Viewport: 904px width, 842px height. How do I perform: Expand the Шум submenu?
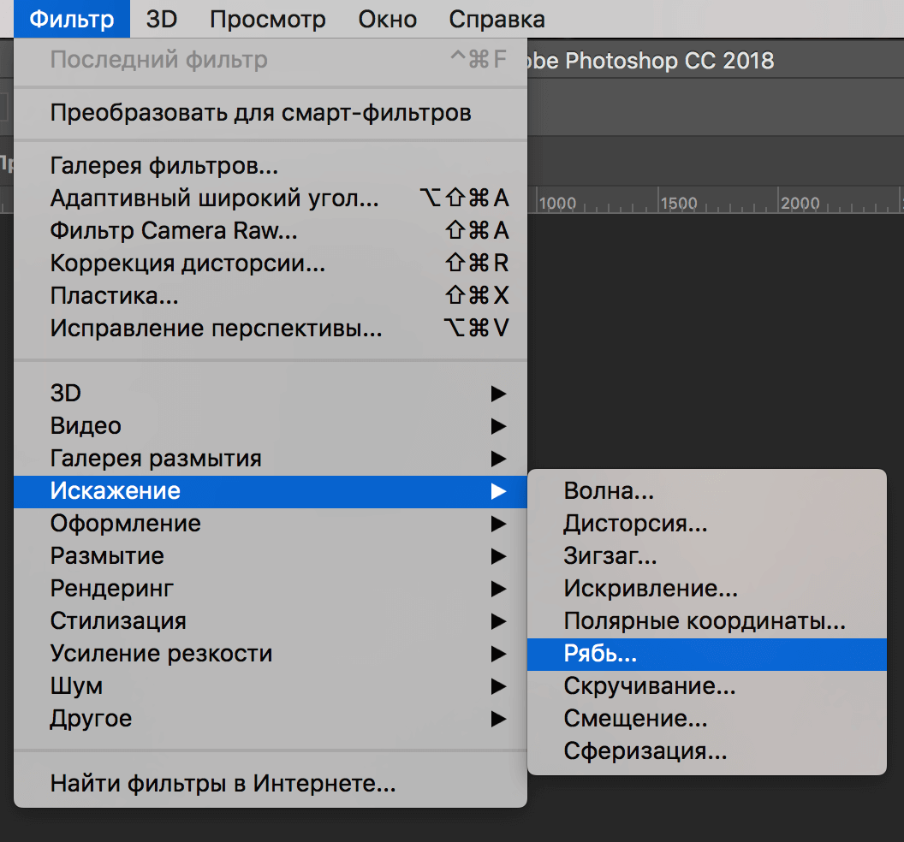[77, 685]
